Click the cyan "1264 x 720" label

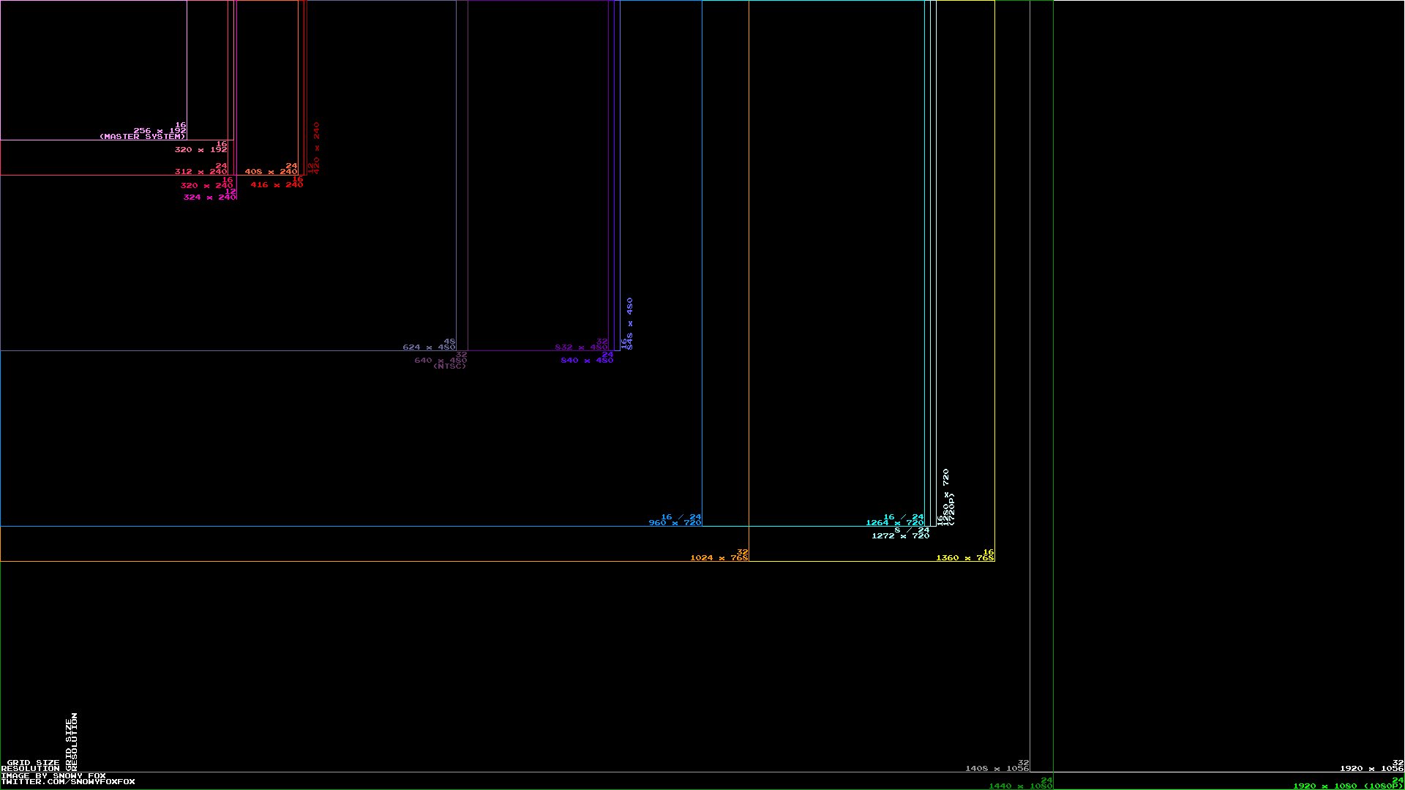point(895,523)
